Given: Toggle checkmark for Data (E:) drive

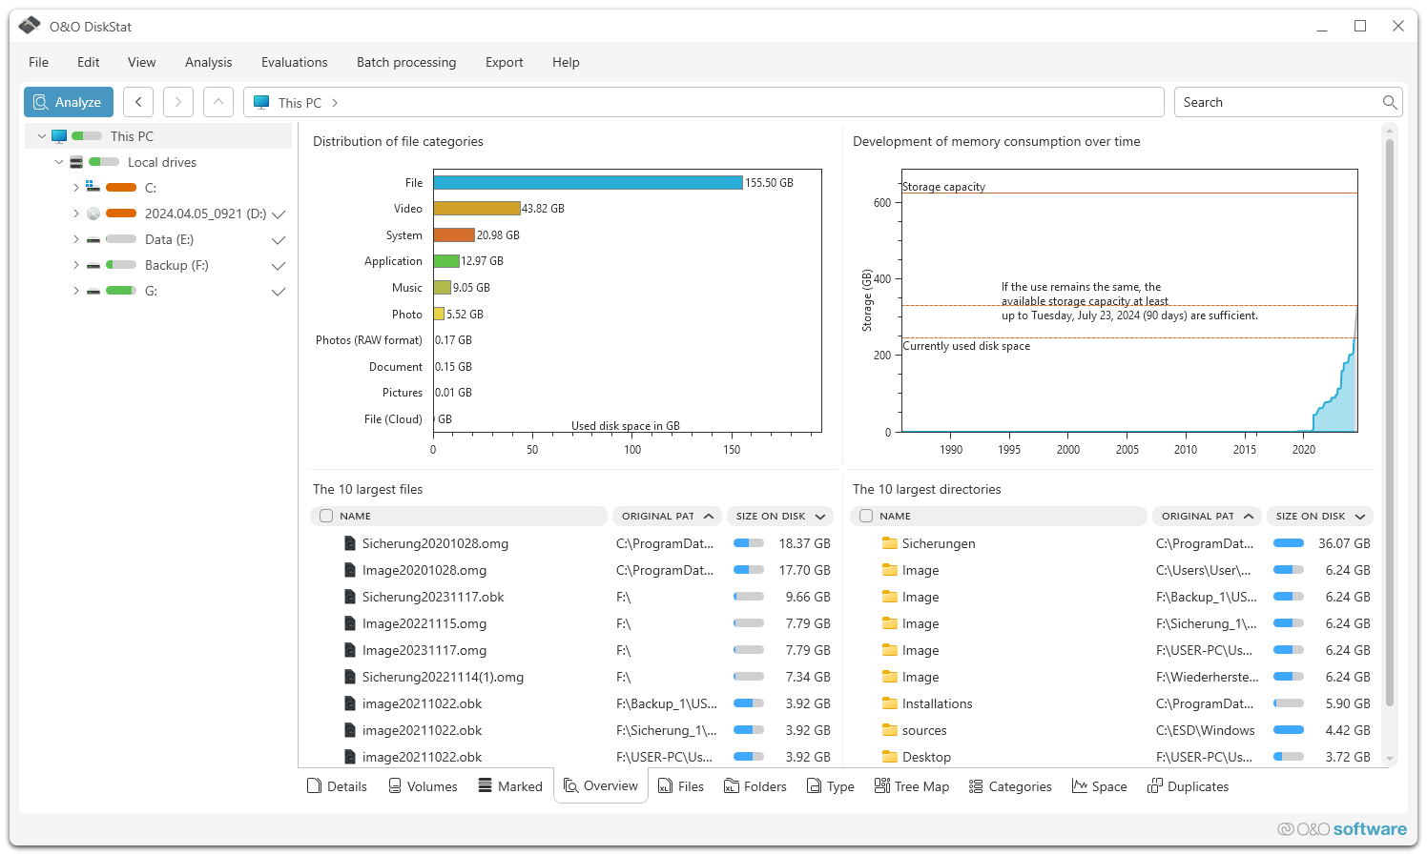Looking at the screenshot, I should tap(279, 240).
